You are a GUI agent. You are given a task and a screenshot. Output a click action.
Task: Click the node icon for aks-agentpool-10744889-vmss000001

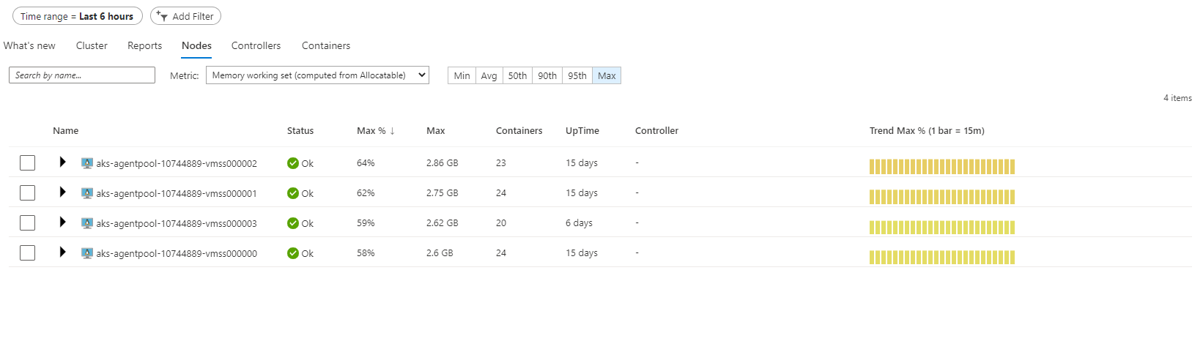[x=87, y=193]
